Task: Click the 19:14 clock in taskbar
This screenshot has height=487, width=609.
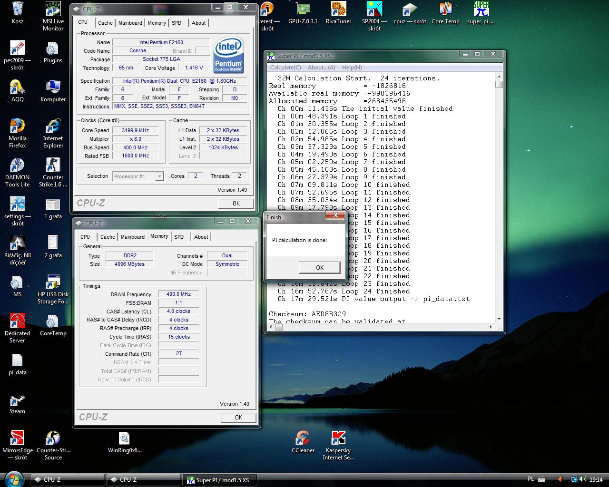Action: pos(596,479)
